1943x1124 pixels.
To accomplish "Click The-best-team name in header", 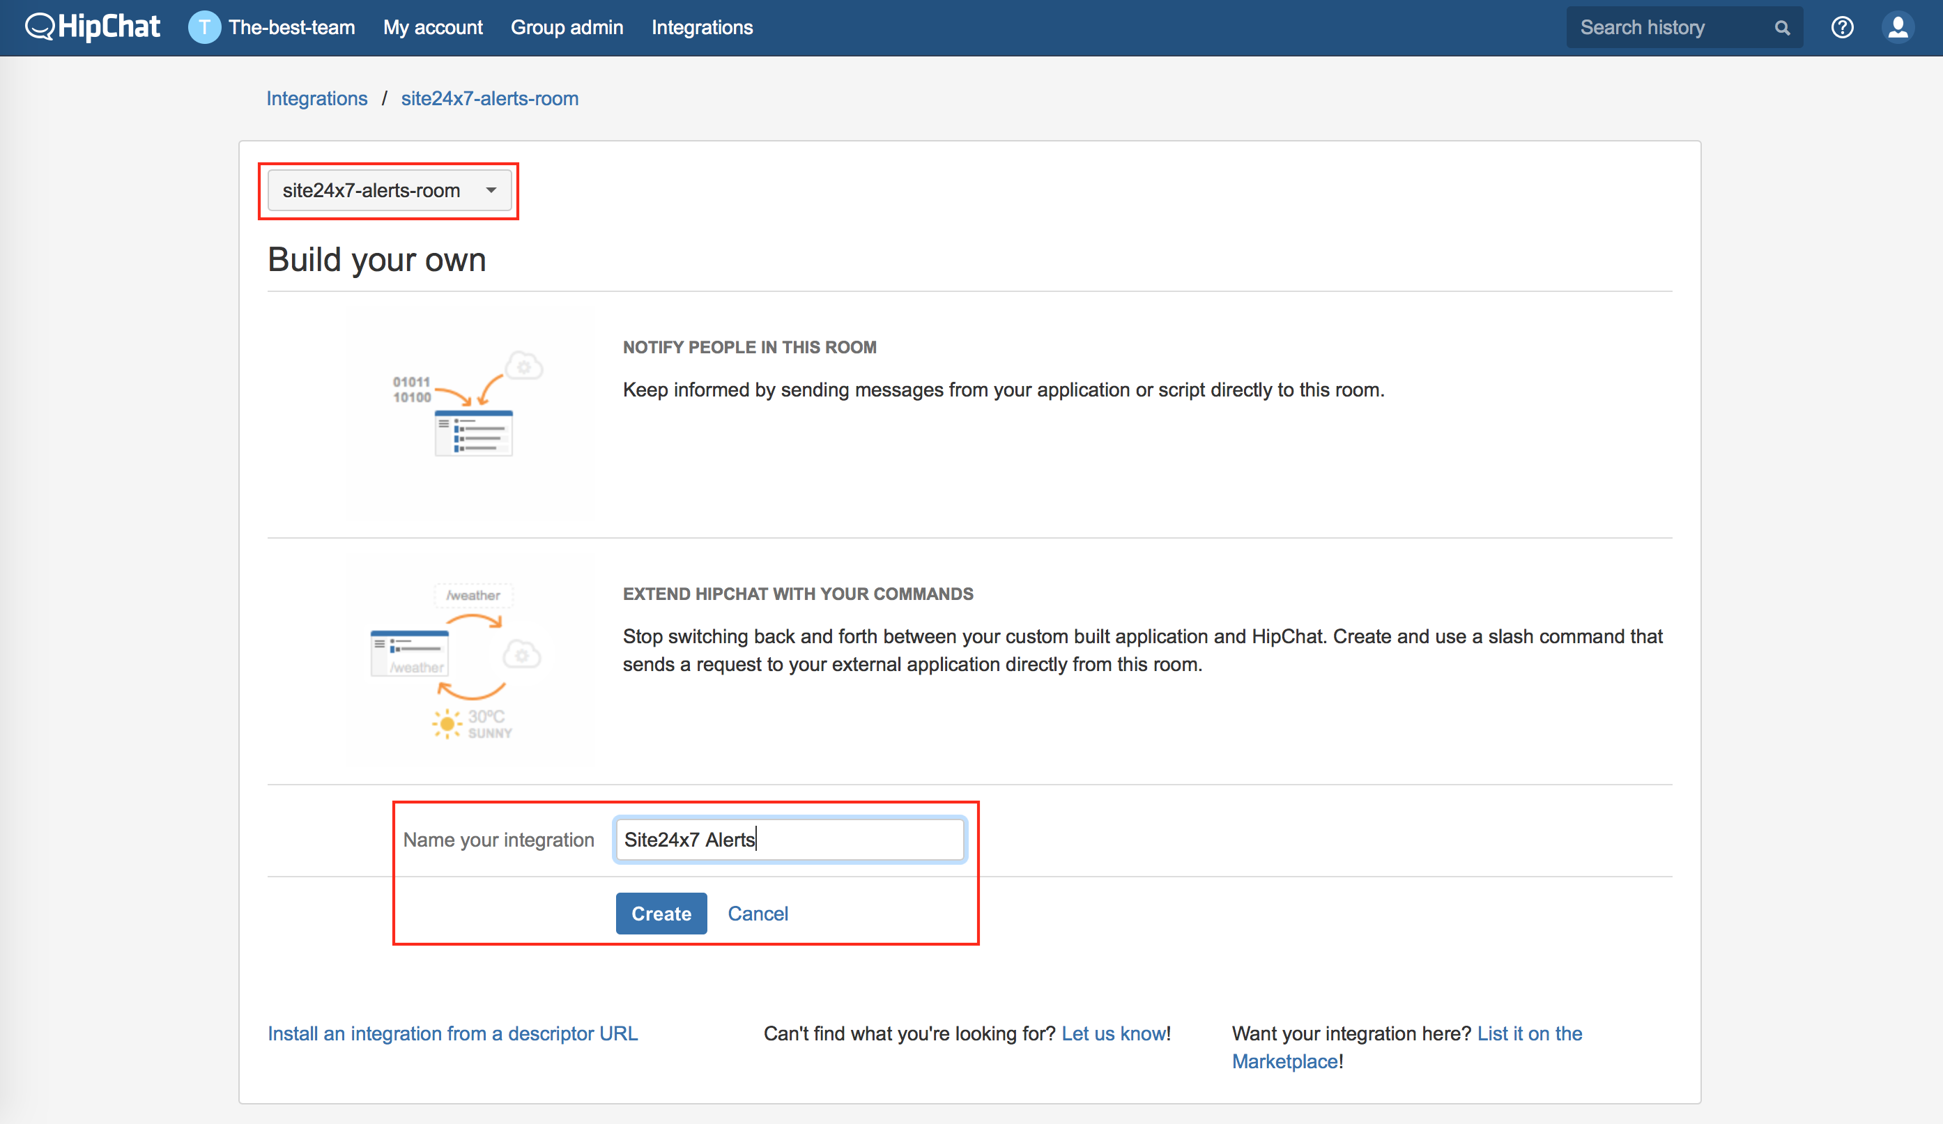I will [x=291, y=28].
